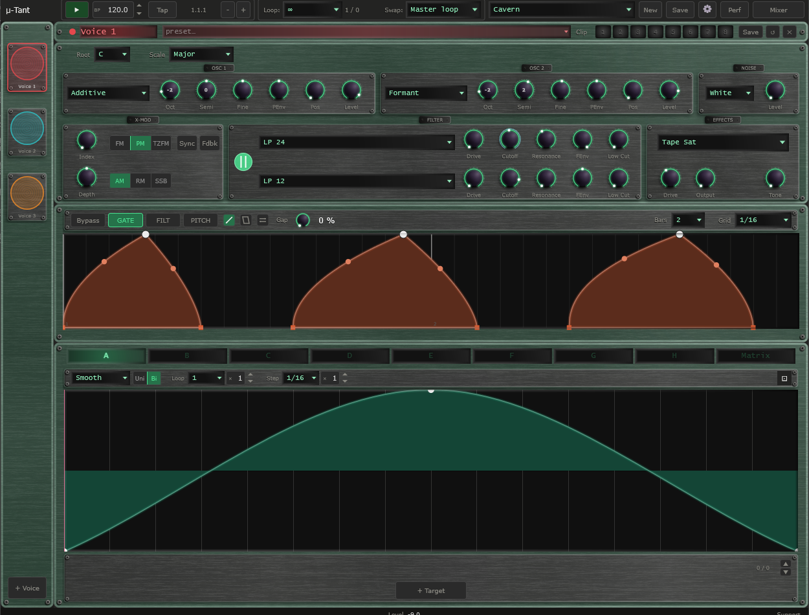Click the Effects Drive knob

click(670, 177)
